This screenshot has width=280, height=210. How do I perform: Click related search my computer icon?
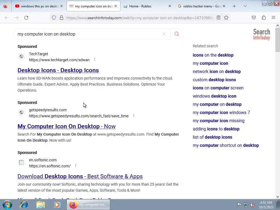pyautogui.click(x=210, y=63)
